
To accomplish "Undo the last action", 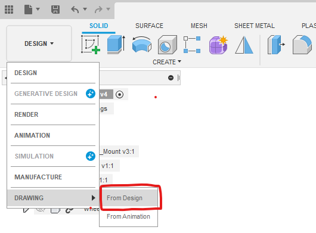I will 75,10.
